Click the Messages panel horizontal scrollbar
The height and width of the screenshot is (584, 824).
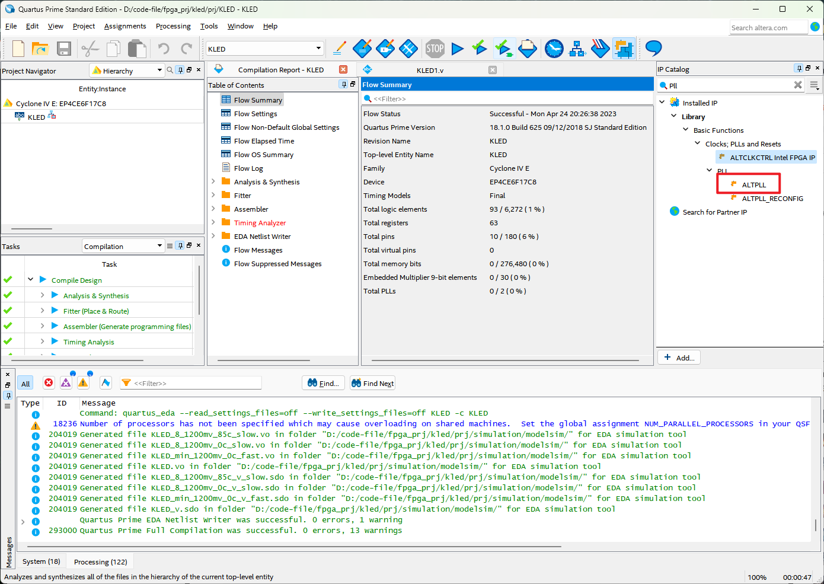pyautogui.click(x=295, y=546)
